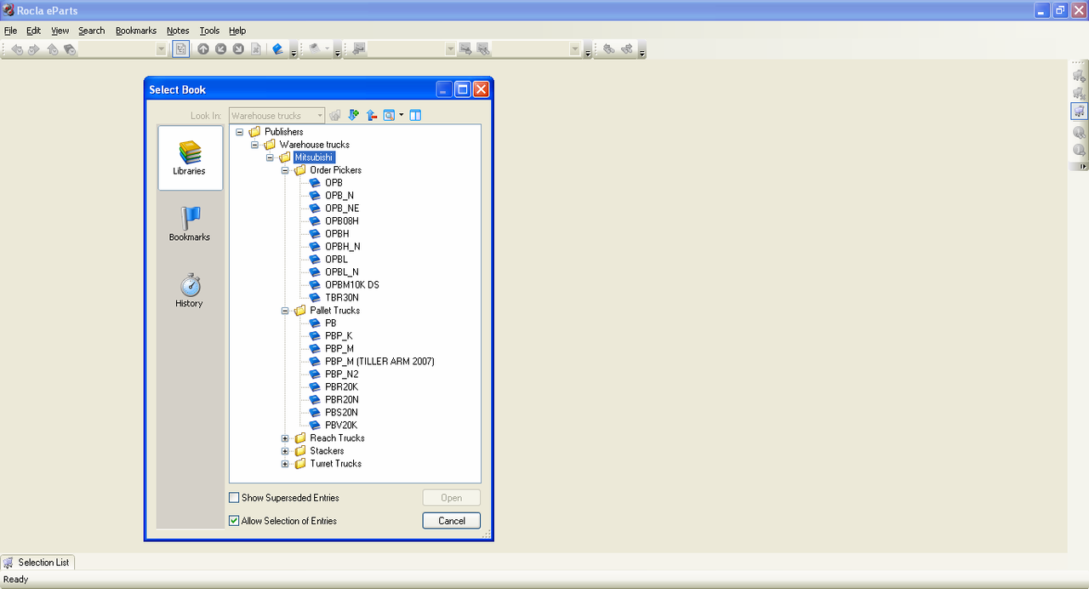Open the View menu
Viewport: 1089px width, 589px height.
[60, 31]
